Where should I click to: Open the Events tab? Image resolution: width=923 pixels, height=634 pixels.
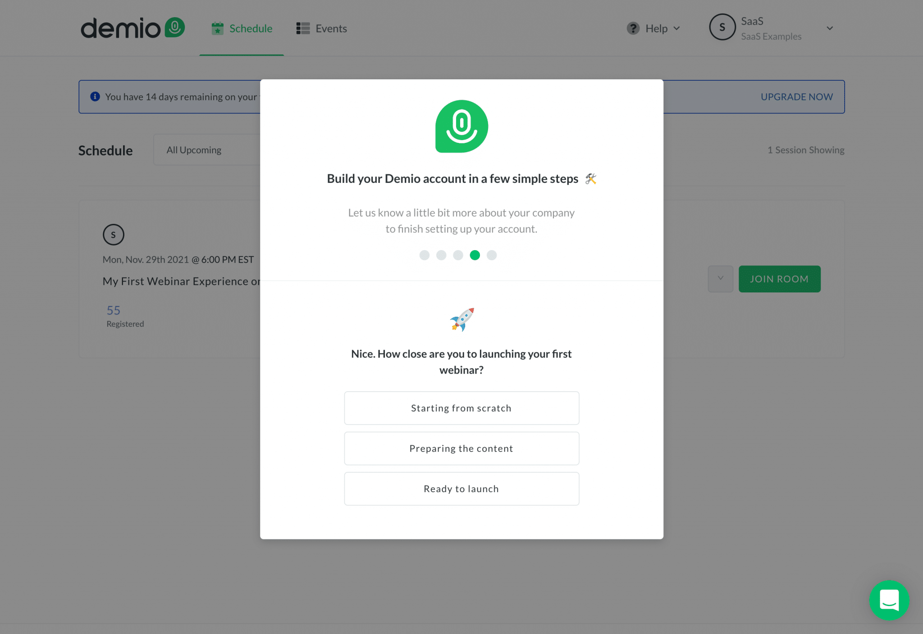[321, 28]
